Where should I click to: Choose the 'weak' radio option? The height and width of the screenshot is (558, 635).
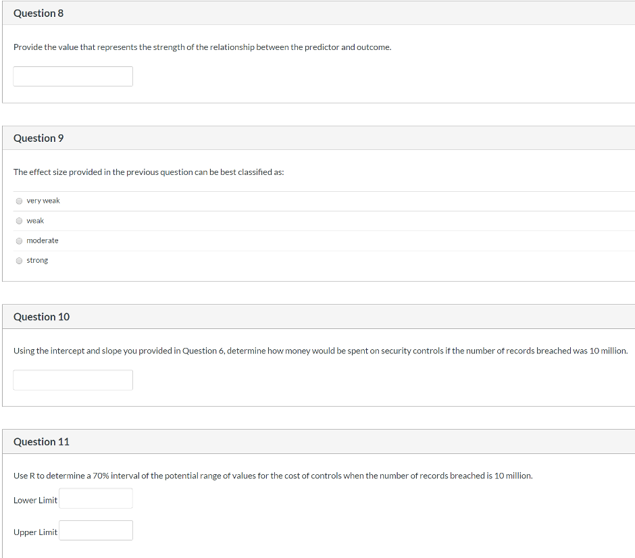20,221
